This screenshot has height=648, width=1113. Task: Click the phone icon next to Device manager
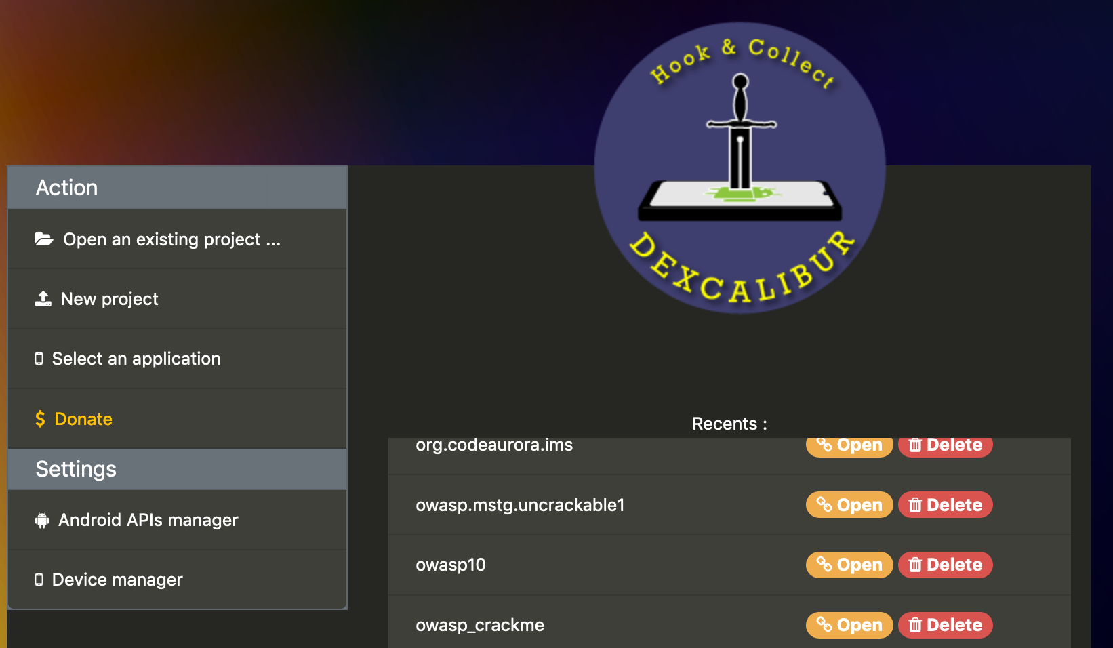point(39,580)
